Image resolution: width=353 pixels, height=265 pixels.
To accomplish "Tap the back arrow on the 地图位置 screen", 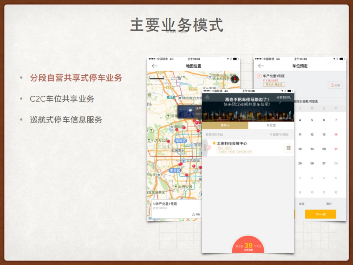I will [x=154, y=66].
